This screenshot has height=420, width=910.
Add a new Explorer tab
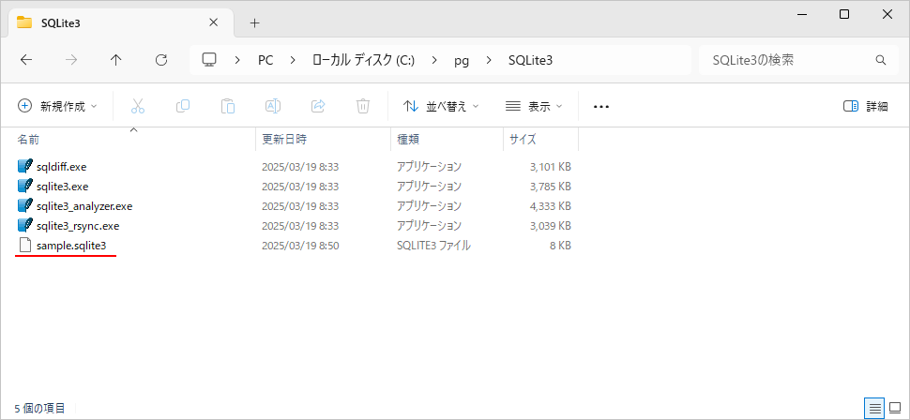click(254, 23)
